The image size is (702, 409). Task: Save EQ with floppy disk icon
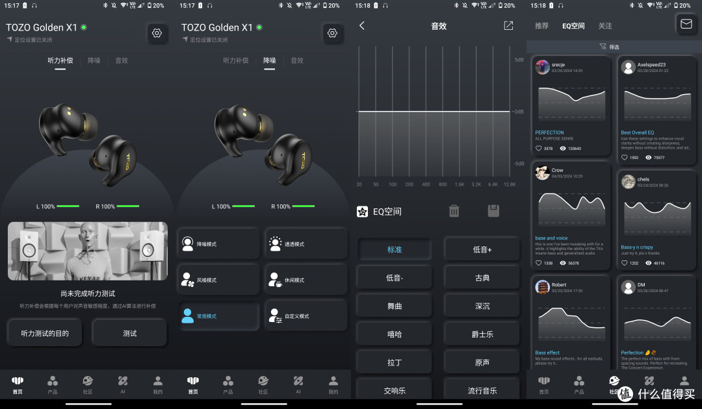[493, 211]
